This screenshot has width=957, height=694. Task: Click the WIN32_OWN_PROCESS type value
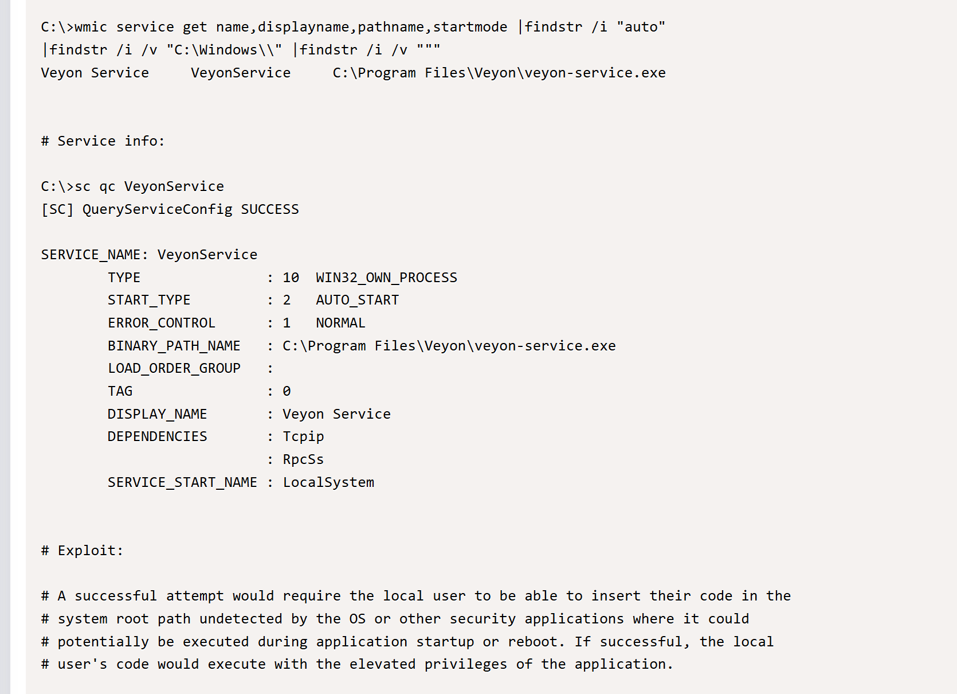pos(386,278)
